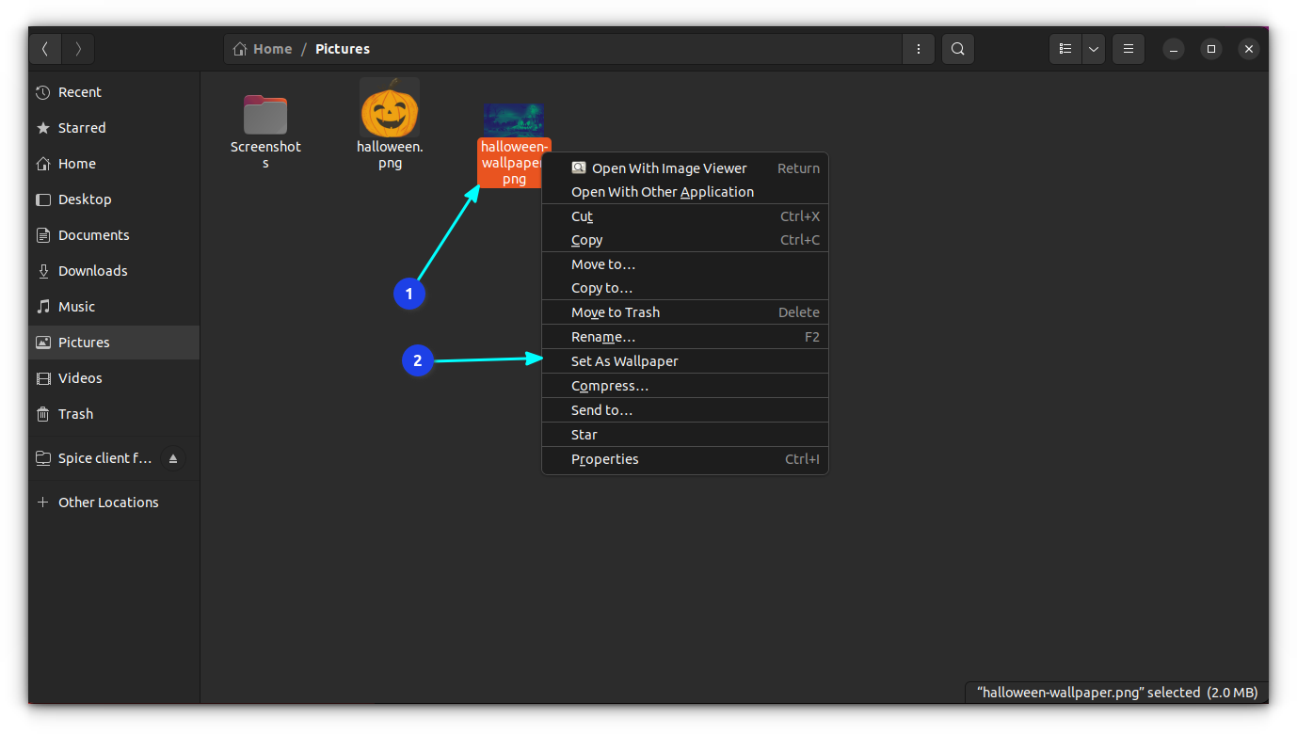Expand the view options dropdown arrow
The image size is (1297, 734).
(x=1093, y=49)
